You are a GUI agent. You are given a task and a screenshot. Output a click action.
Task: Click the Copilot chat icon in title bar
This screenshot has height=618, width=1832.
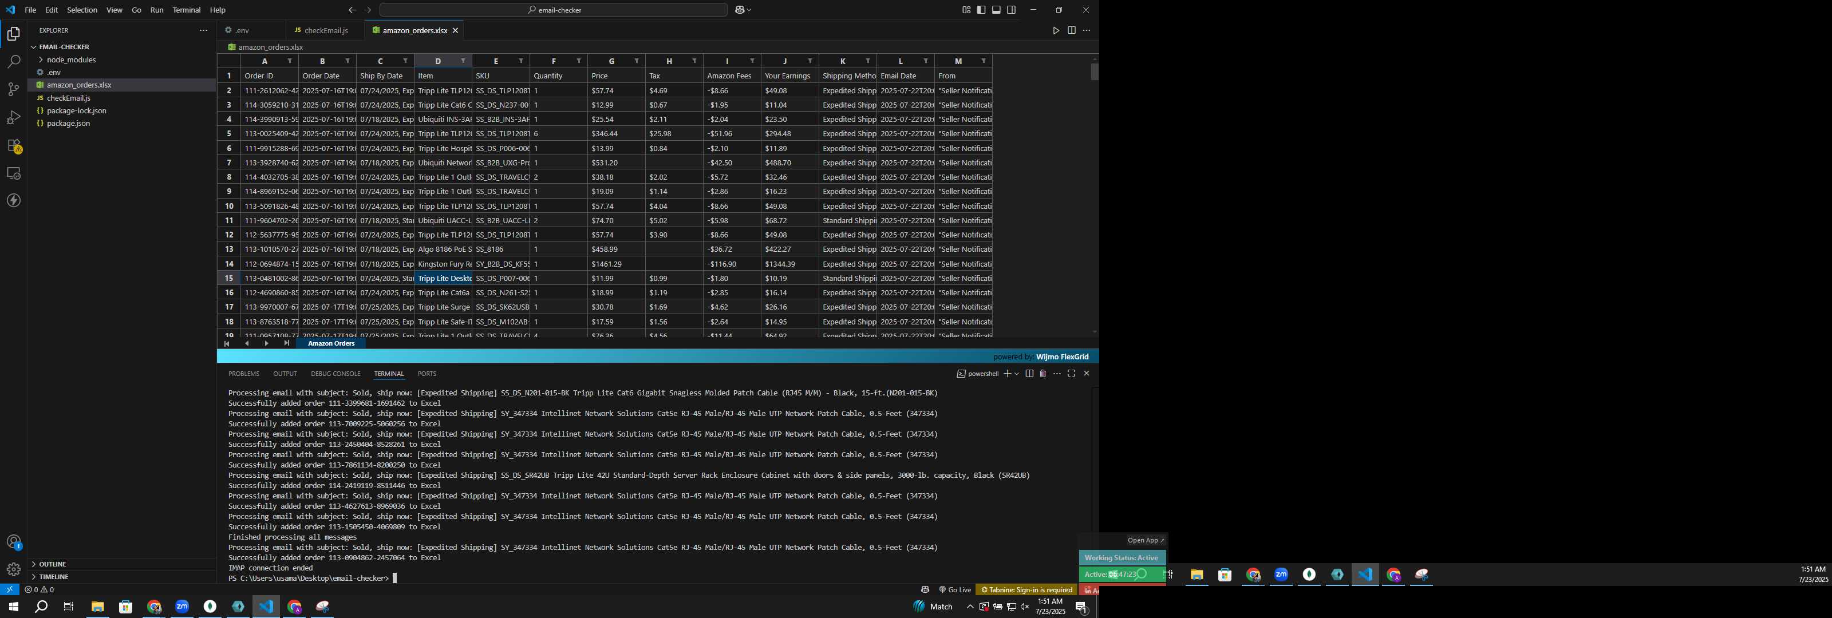(740, 10)
